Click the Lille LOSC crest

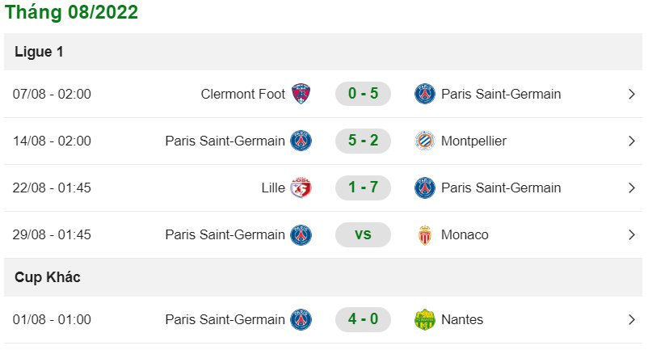301,188
